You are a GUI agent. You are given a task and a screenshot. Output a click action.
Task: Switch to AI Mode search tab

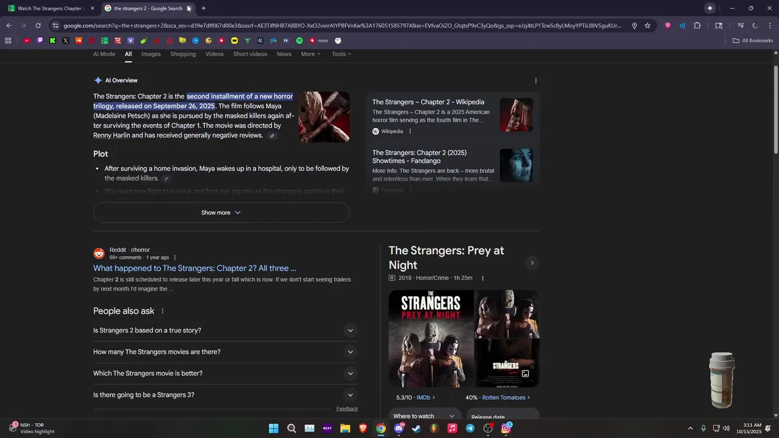click(x=104, y=54)
